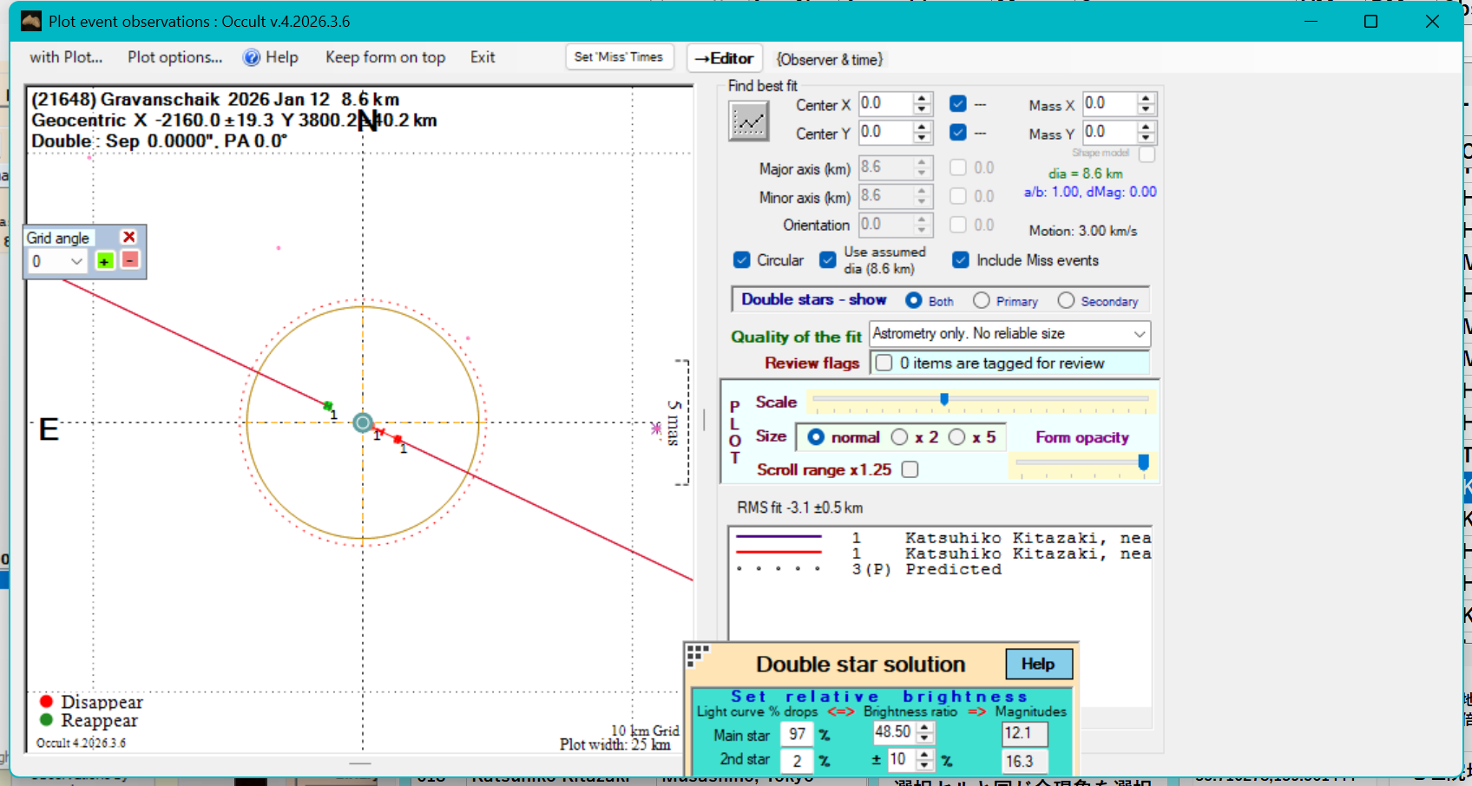
Task: Increase brightness ratio value spinner
Action: coord(925,728)
